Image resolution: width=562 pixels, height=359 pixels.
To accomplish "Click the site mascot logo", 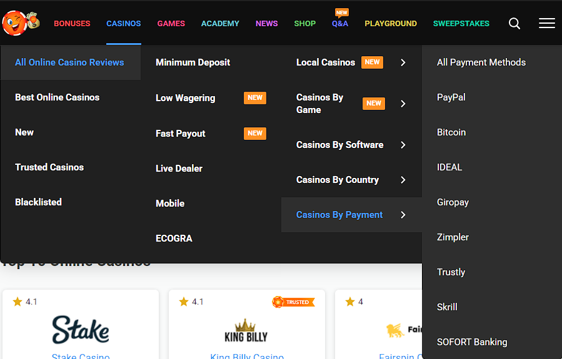I will (x=21, y=23).
